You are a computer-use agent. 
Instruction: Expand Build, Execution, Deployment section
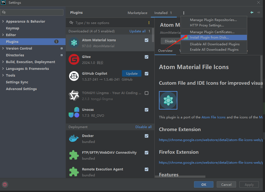coord(3,62)
